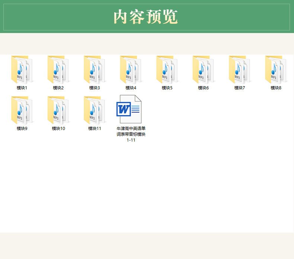Click the 模块2 folder label

coord(58,88)
